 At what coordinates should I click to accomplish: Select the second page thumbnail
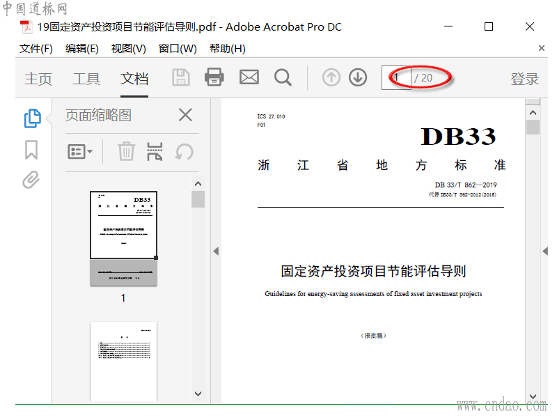click(x=123, y=362)
